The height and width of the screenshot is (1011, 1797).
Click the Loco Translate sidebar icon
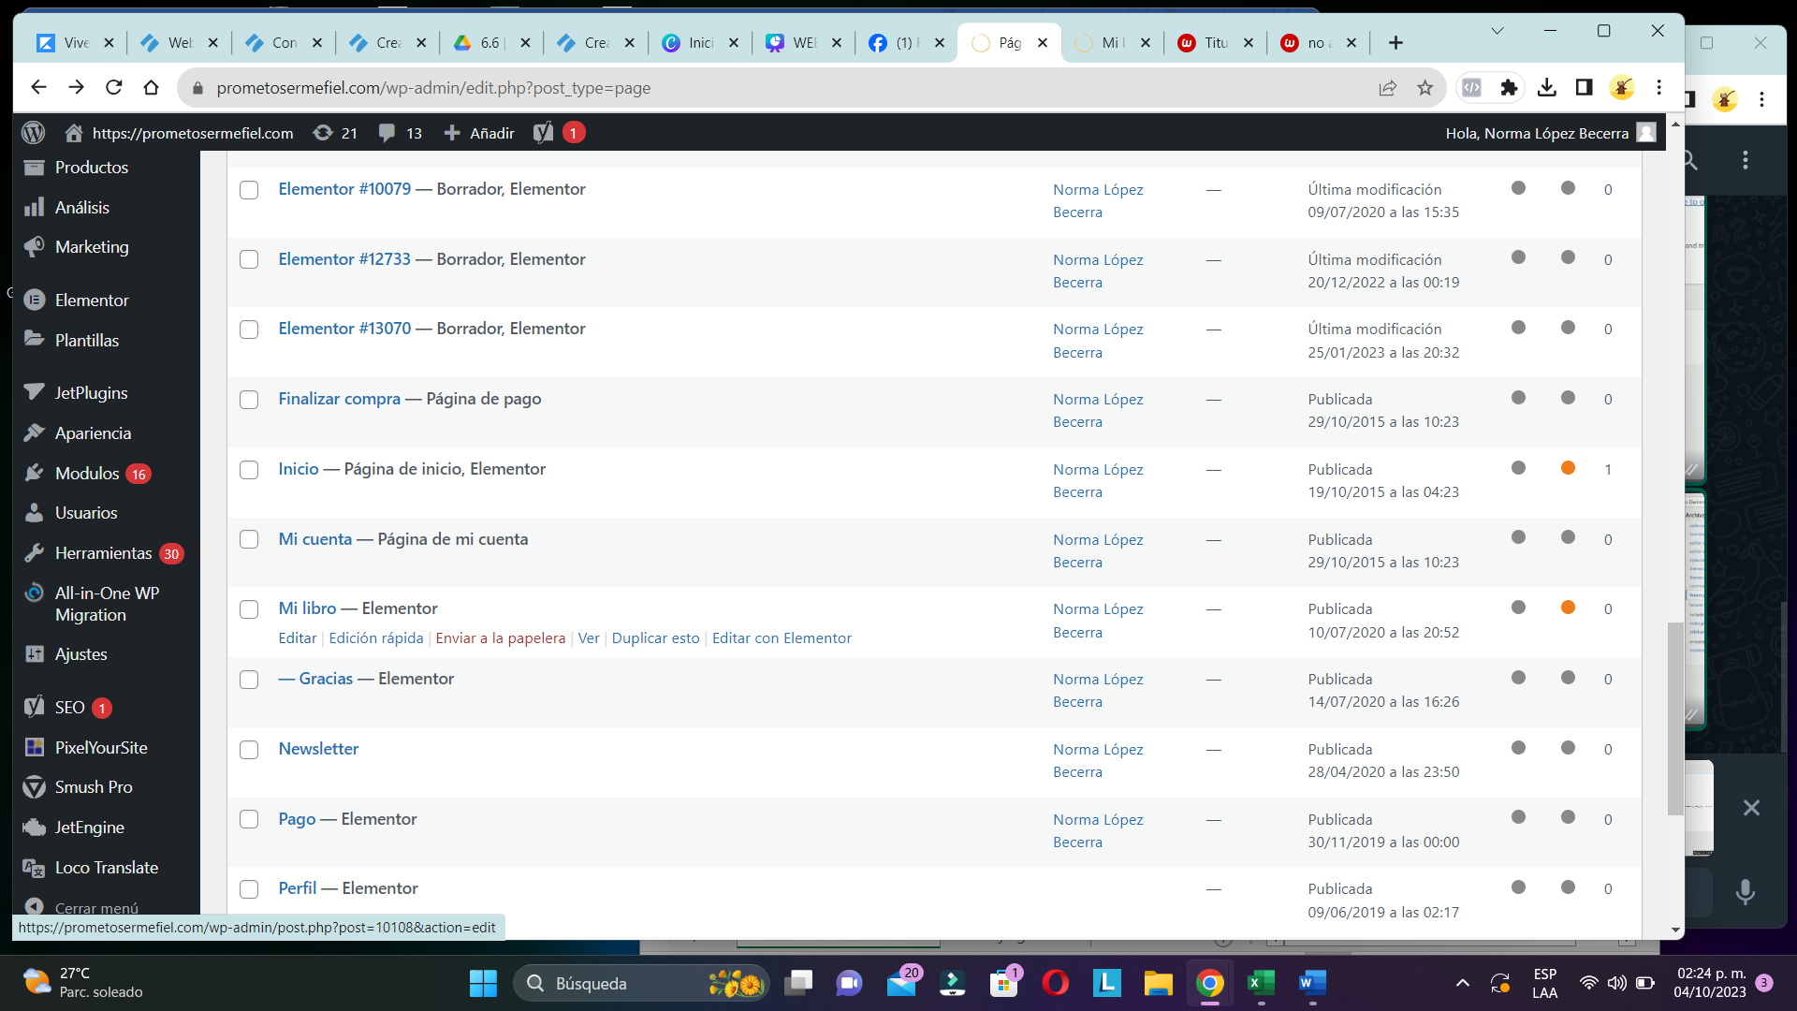click(35, 868)
